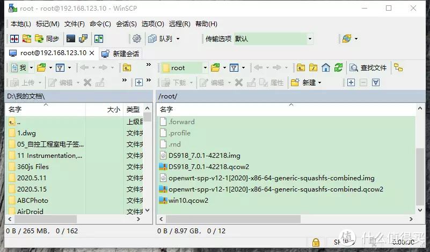
Task: Click local parent directory icon
Action: pos(127,68)
